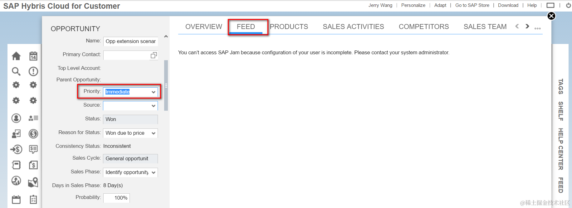572x208 pixels.
Task: Click the Adapt link
Action: (440, 5)
